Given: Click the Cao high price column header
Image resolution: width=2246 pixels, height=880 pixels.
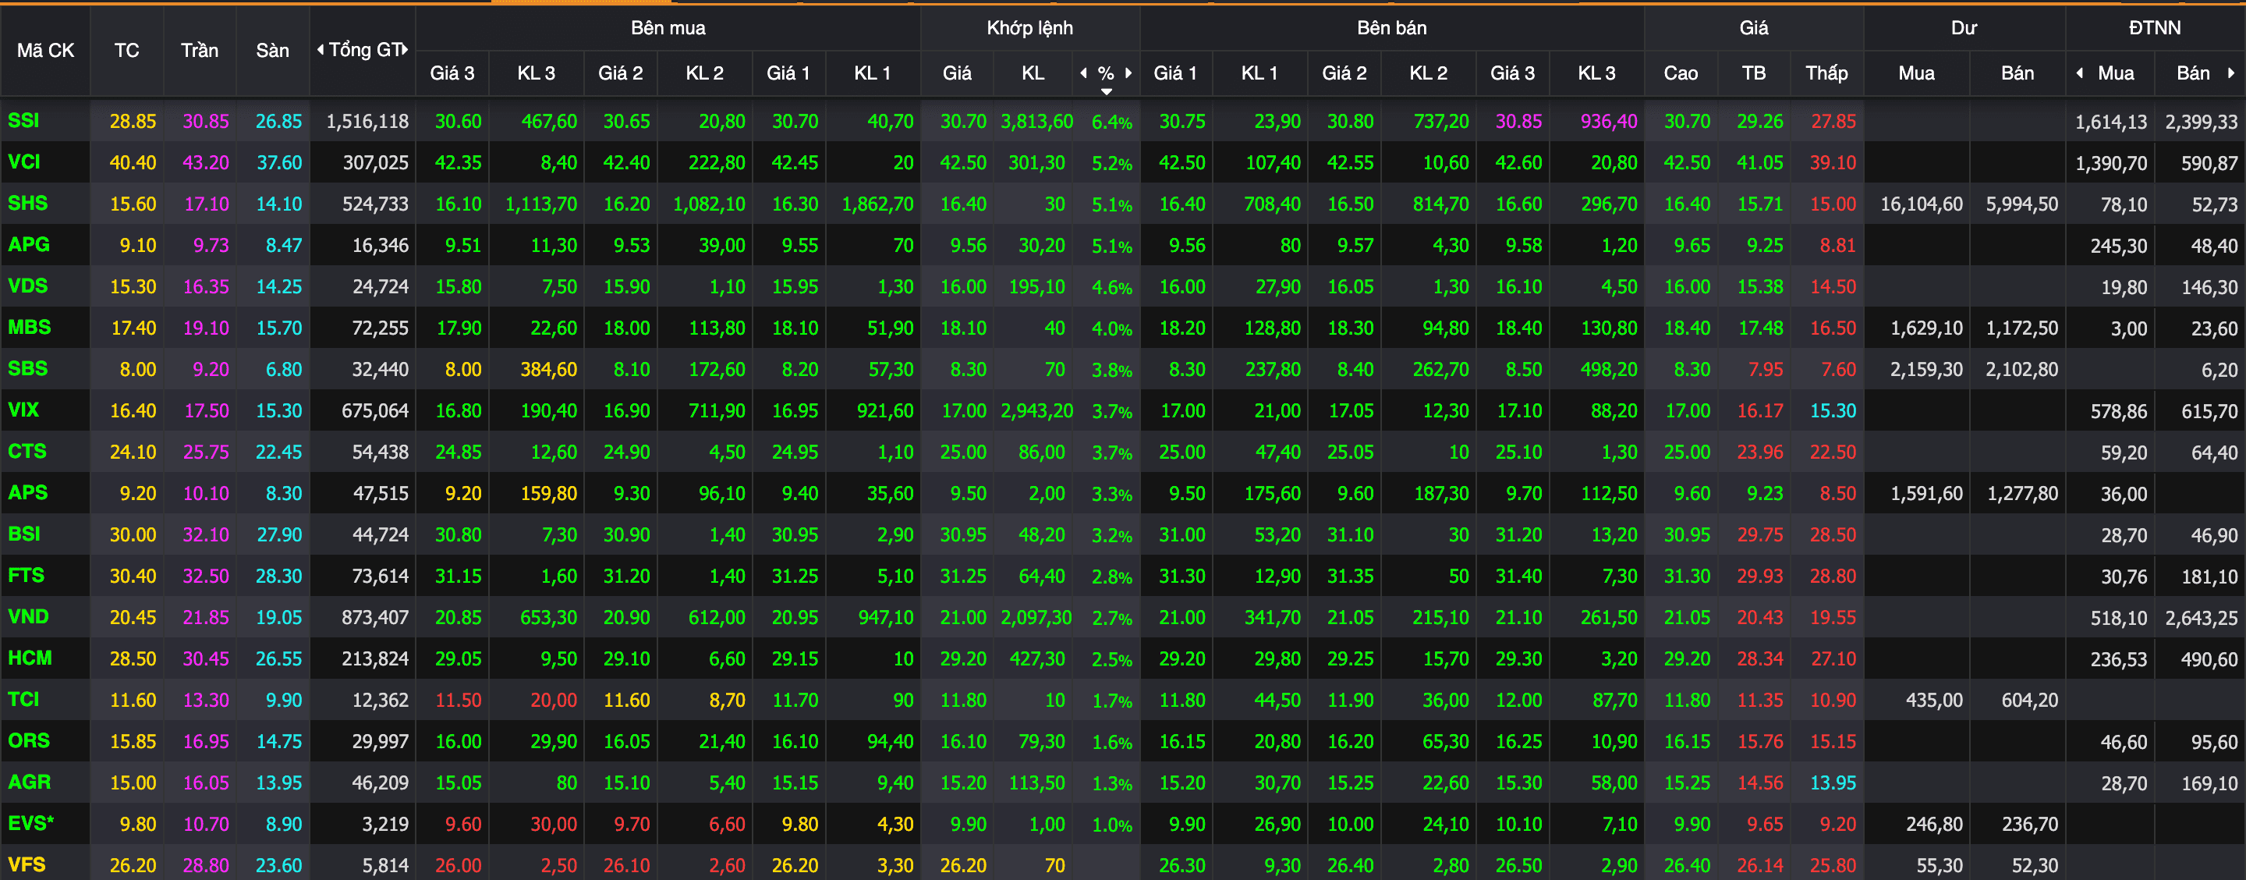Looking at the screenshot, I should [1680, 73].
